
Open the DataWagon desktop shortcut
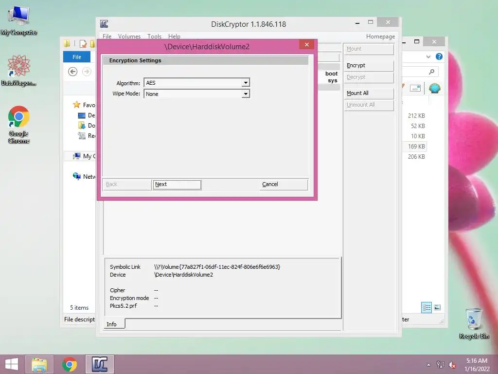pyautogui.click(x=19, y=70)
